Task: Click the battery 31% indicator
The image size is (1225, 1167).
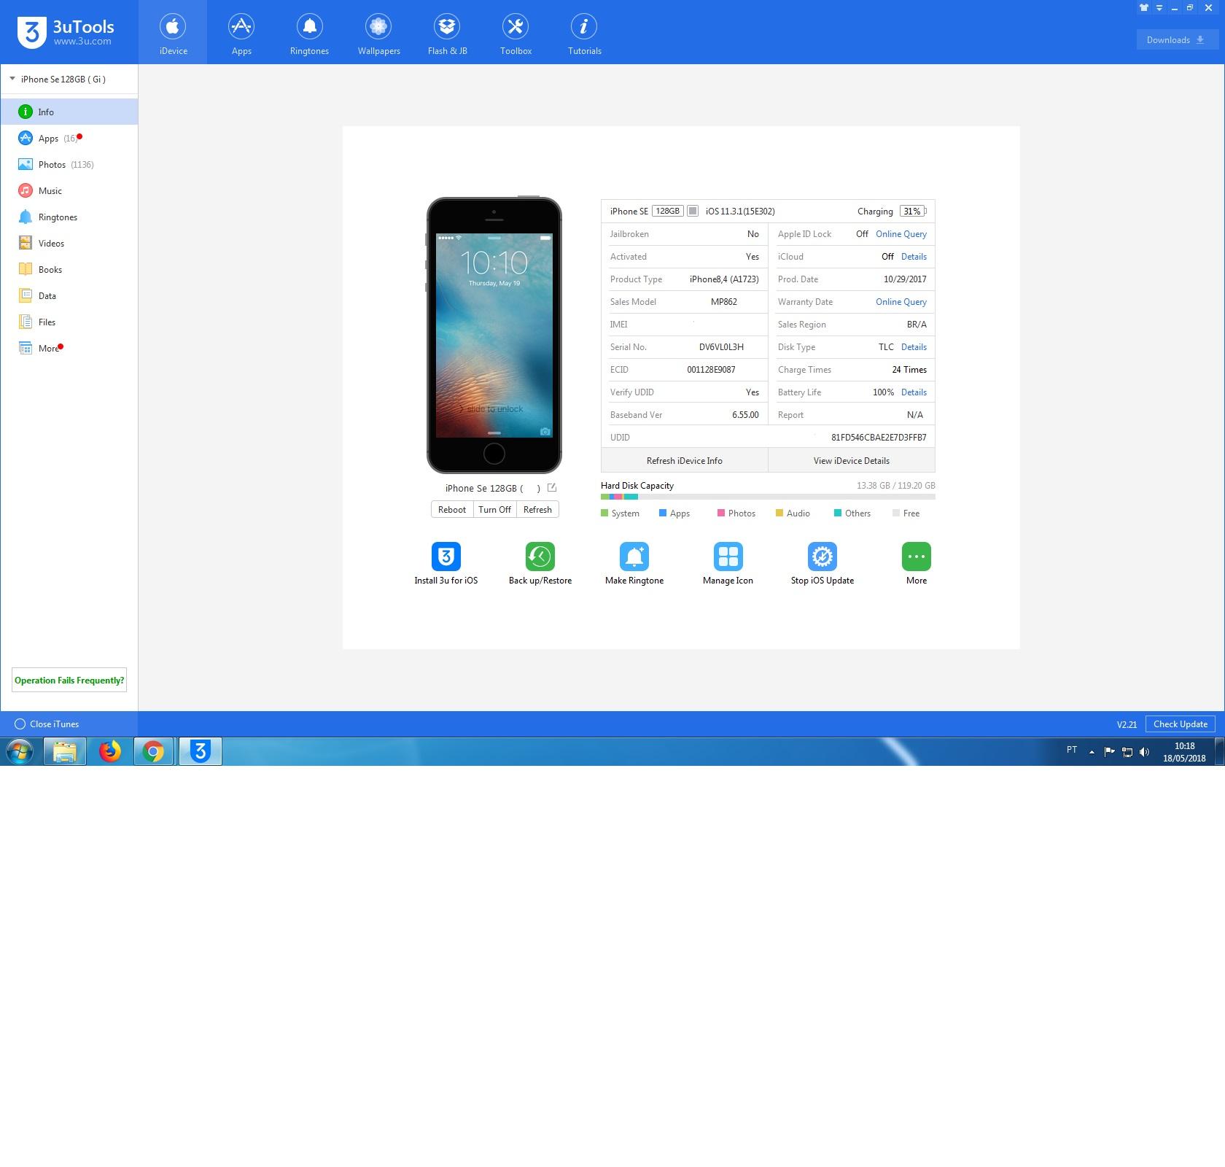Action: pos(913,211)
